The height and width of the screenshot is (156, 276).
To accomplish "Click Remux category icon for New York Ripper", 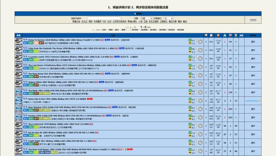I will coord(19,151).
